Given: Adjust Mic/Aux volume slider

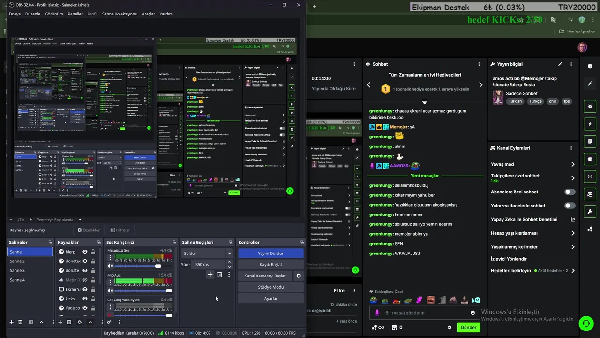Looking at the screenshot, I should pos(144,291).
